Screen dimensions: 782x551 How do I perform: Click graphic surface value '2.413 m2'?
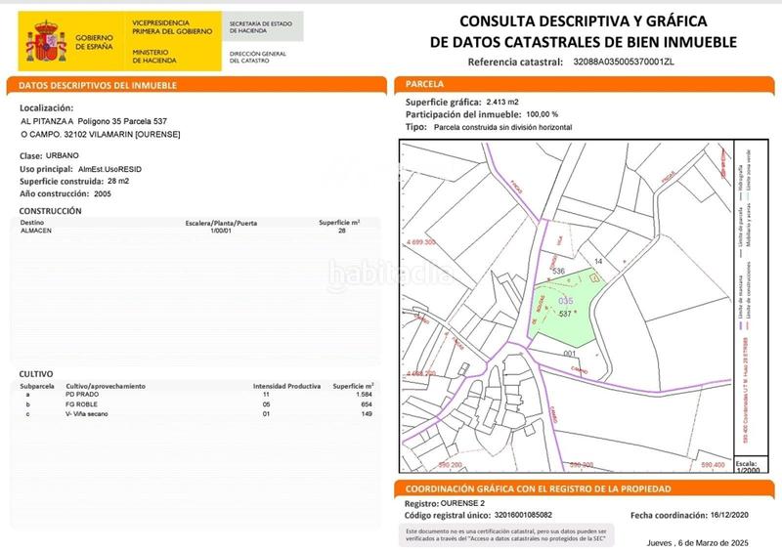click(502, 102)
